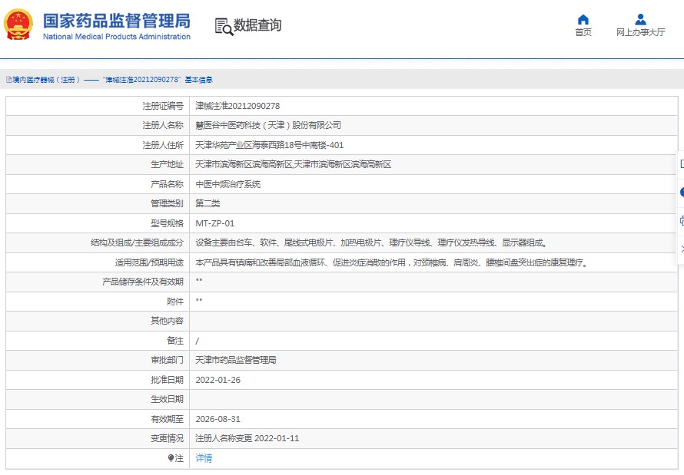Viewport: 684px width, 475px height.
Task: Click the 其他内容 label
Action: 167,321
